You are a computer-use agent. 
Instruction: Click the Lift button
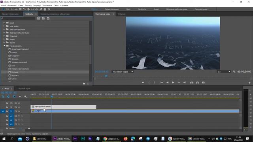click(192, 82)
